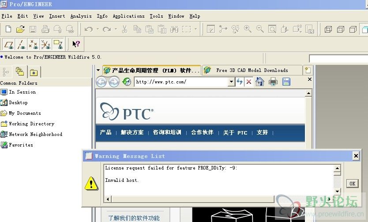Open the Analysis menu
The height and width of the screenshot is (222, 368).
tap(81, 16)
